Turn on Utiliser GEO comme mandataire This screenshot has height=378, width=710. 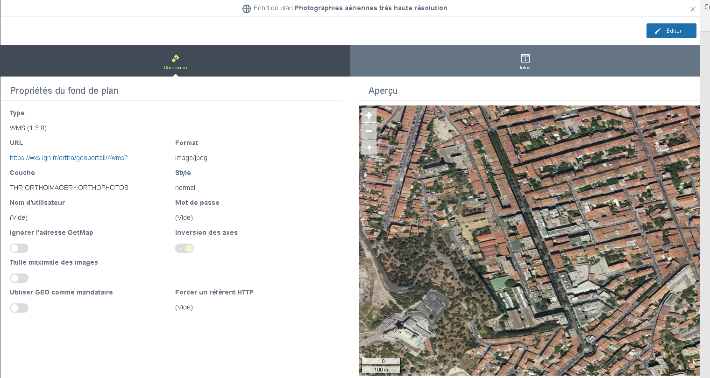(x=19, y=308)
